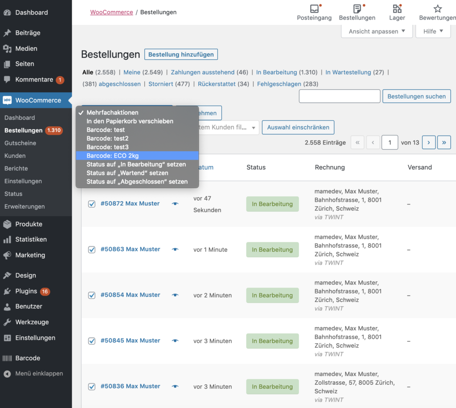
Task: Preview order #50836 with eye icon
Action: coord(175,387)
